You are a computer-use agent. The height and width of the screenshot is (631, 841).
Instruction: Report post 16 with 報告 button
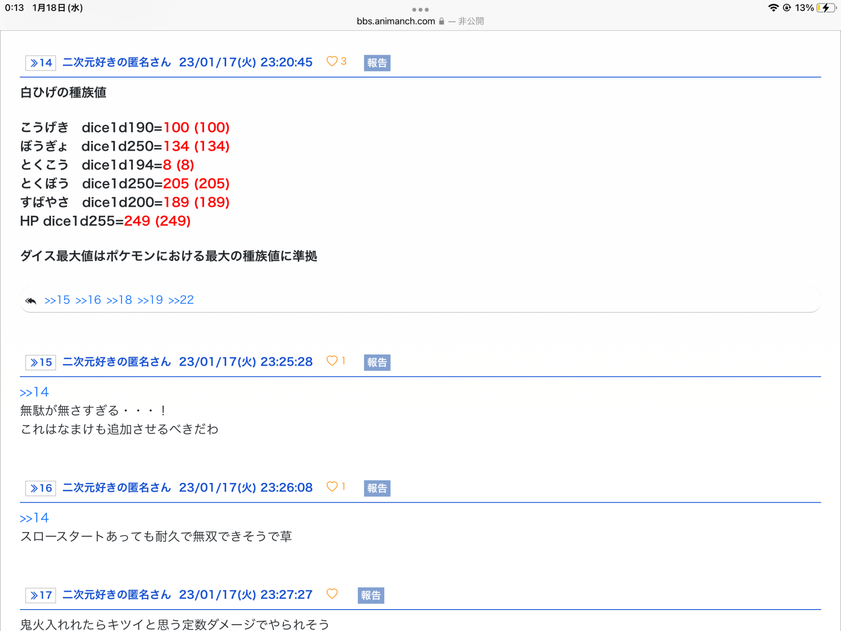(x=377, y=488)
